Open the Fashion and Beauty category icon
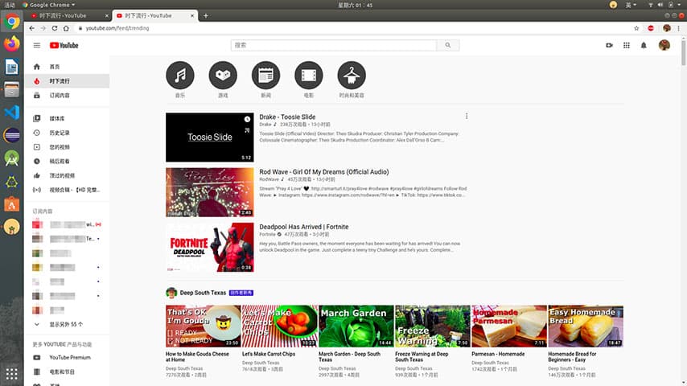The height and width of the screenshot is (386, 687). point(352,76)
